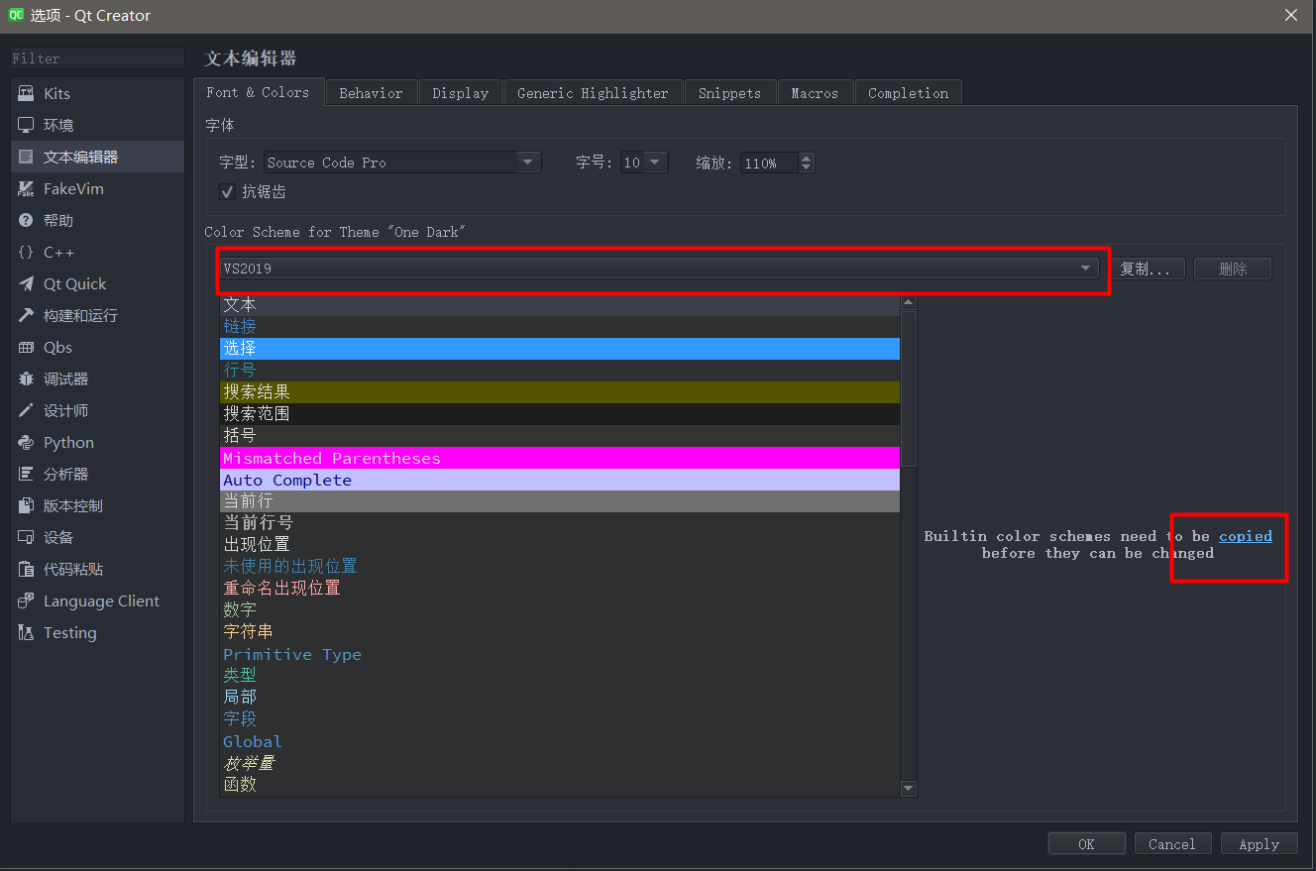Screen dimensions: 1316x871
Task: Open the C++ braces icon
Action: pyautogui.click(x=26, y=252)
